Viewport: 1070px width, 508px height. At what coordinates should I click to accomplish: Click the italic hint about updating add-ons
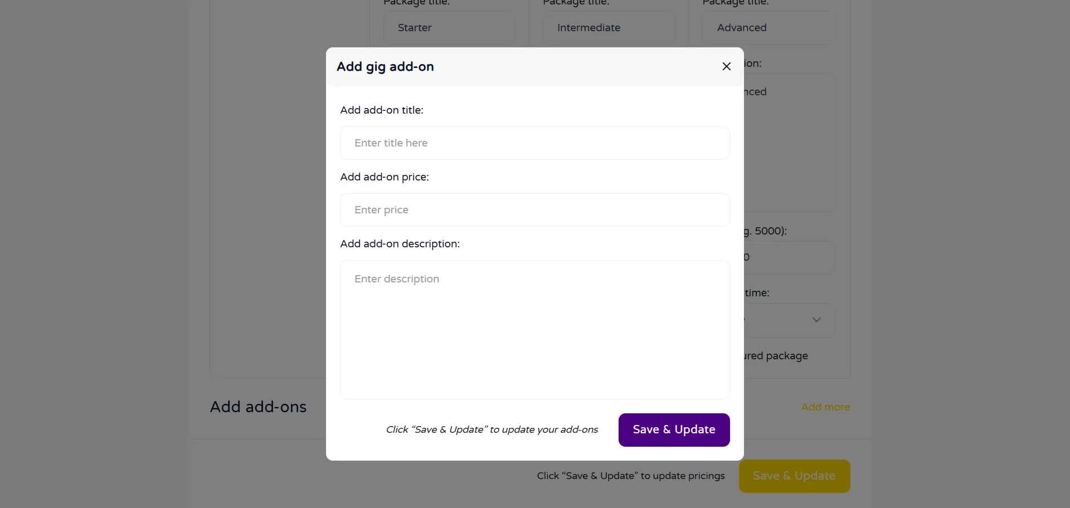tap(492, 429)
